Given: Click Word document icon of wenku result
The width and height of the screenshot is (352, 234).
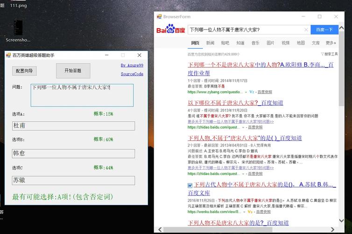Looking at the screenshot, I should coord(190,185).
